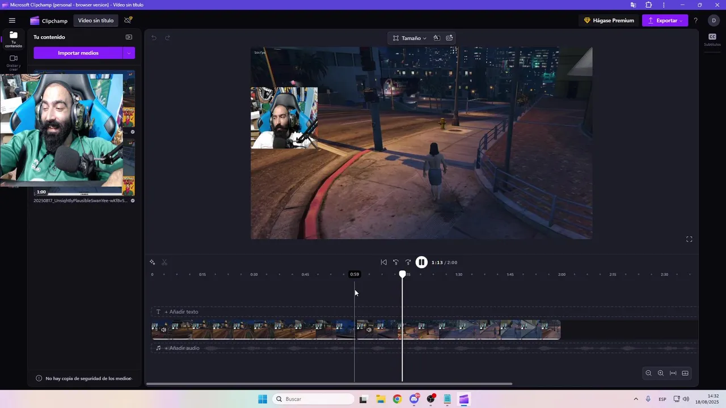Click the background removal icon beside Tamaño
The width and height of the screenshot is (726, 408).
coord(437,38)
